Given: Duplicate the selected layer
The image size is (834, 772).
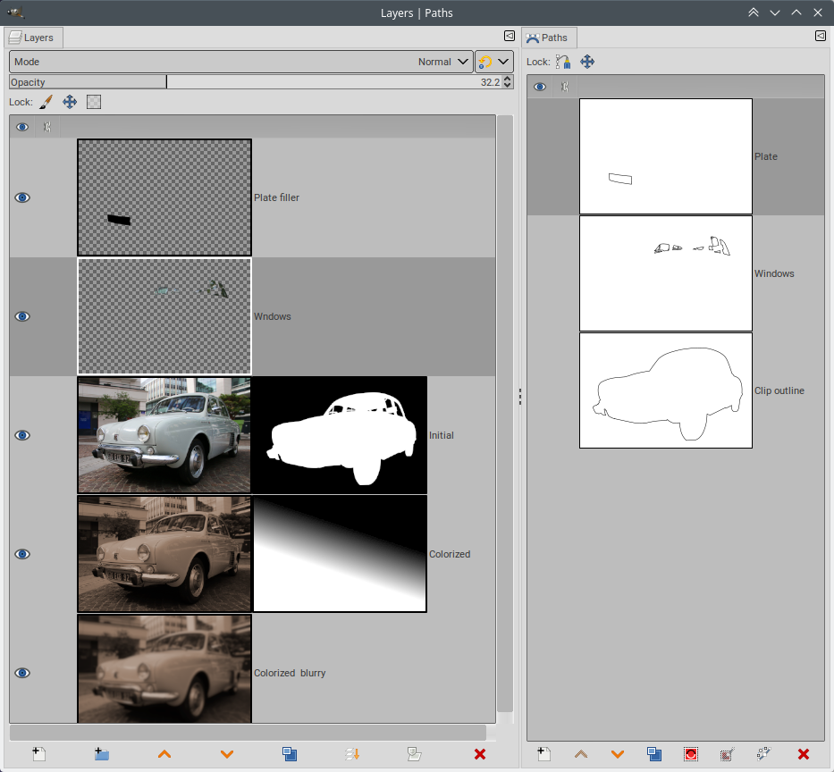Looking at the screenshot, I should 290,754.
